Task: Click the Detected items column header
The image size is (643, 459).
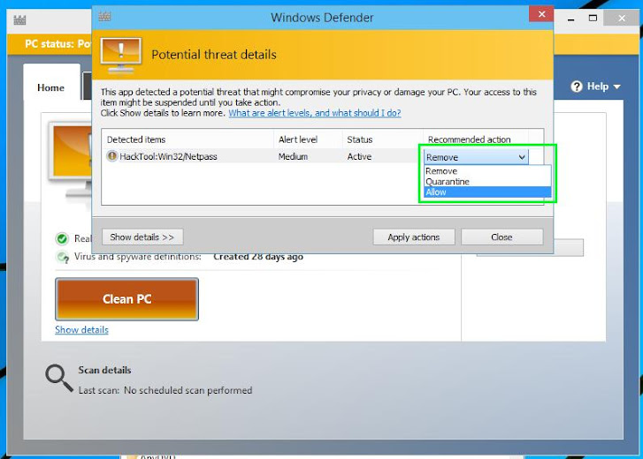Action: [x=188, y=139]
